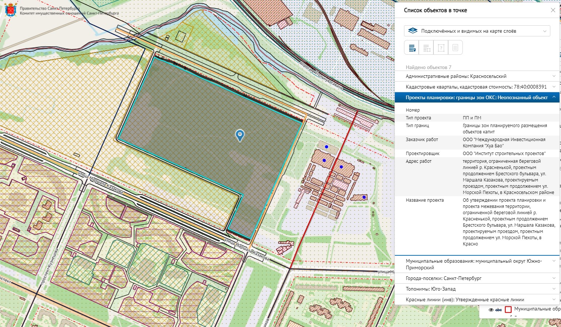Viewport: 561px width, 327px height.
Task: Click the area query question-mark icon
Action: [x=441, y=48]
